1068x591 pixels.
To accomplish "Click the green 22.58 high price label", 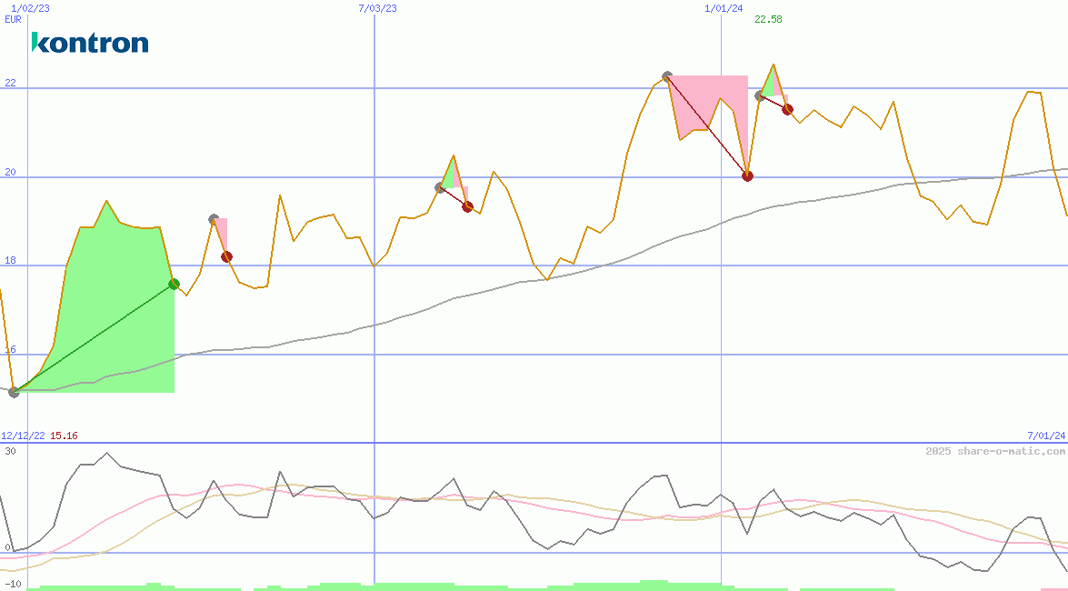I will [768, 19].
